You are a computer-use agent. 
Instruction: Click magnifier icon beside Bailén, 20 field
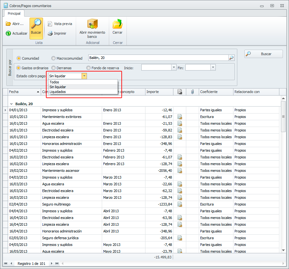pyautogui.click(x=231, y=58)
